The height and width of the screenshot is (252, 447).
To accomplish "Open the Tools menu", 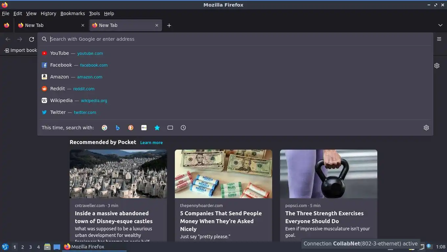I will point(94,13).
